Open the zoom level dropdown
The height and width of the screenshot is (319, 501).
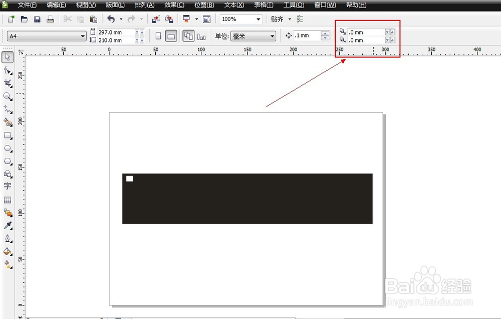click(259, 18)
